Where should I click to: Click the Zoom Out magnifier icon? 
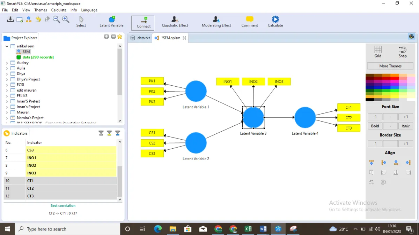coord(56,19)
